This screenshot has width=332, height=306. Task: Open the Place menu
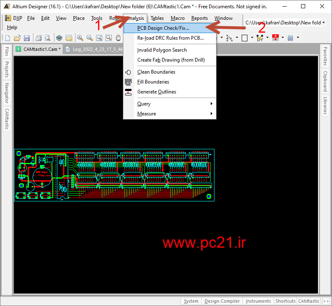[x=79, y=18]
